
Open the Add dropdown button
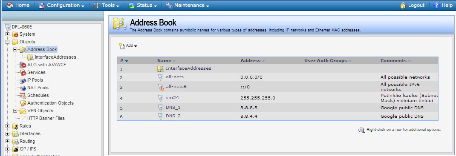click(128, 46)
